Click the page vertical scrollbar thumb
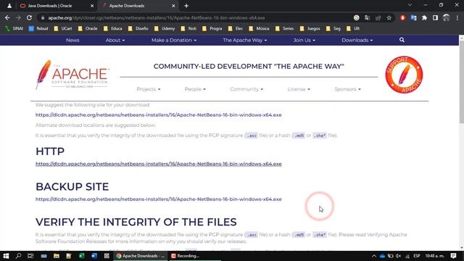Image resolution: width=464 pixels, height=261 pixels. [x=462, y=81]
